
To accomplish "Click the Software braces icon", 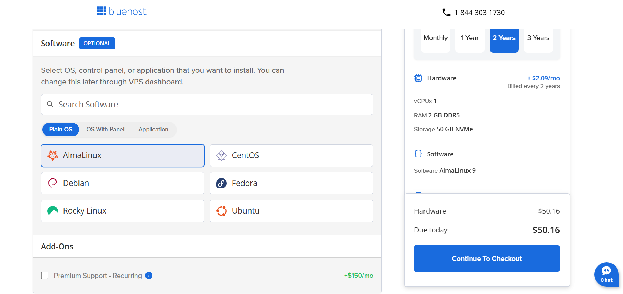I will 418,154.
